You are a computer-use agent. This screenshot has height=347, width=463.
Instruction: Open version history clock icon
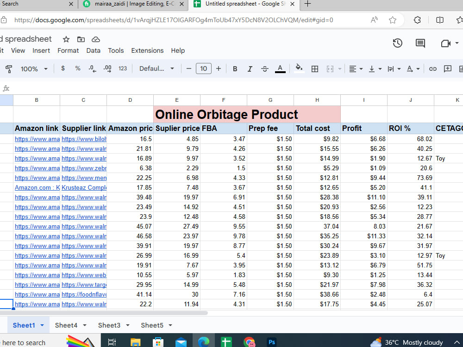click(x=397, y=43)
